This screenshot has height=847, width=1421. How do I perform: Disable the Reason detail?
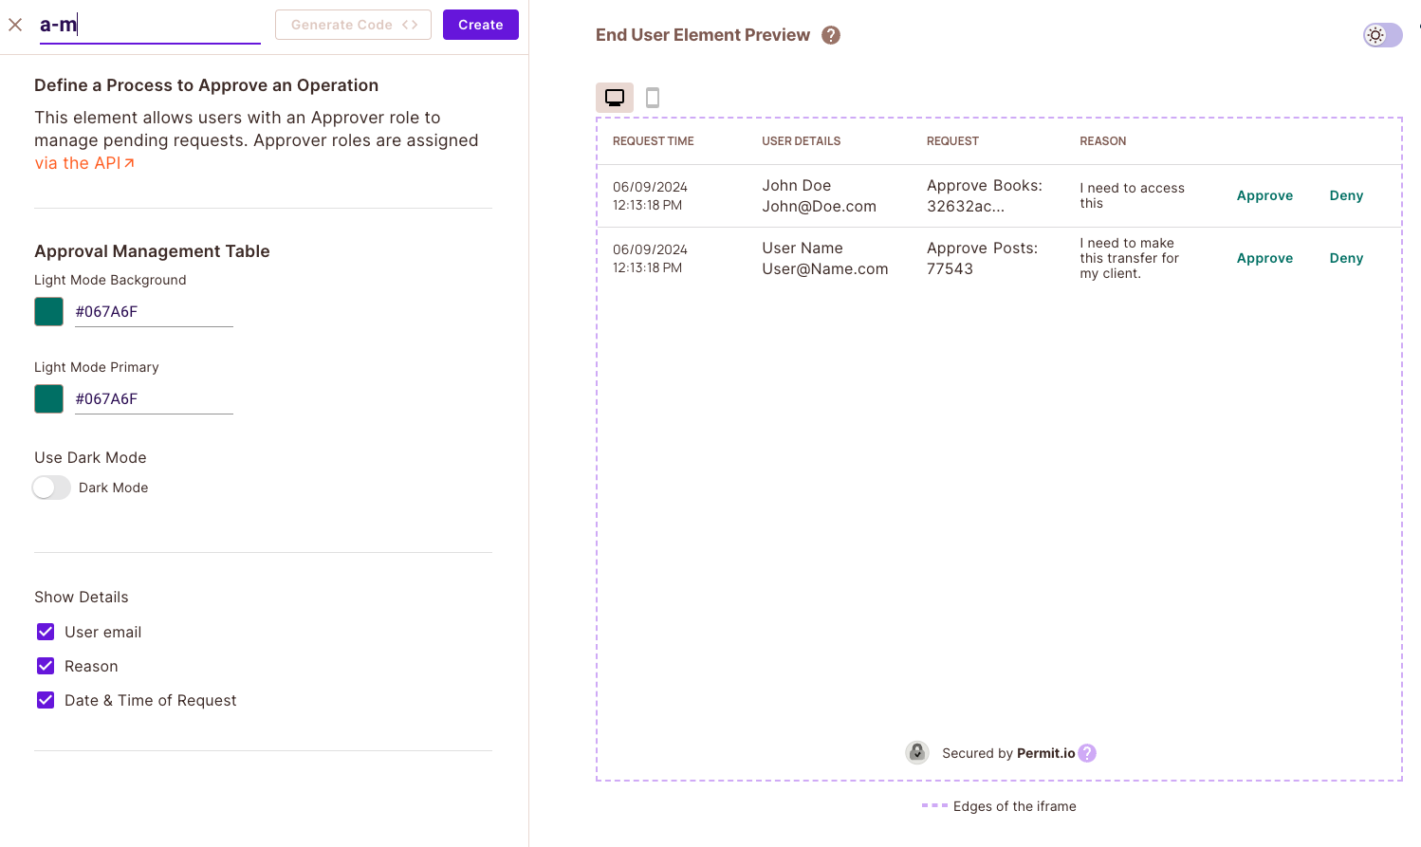45,665
